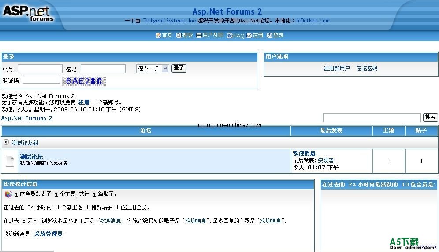Click the home icon beside 首页
Image resolution: width=439 pixels, height=252 pixels.
point(158,36)
